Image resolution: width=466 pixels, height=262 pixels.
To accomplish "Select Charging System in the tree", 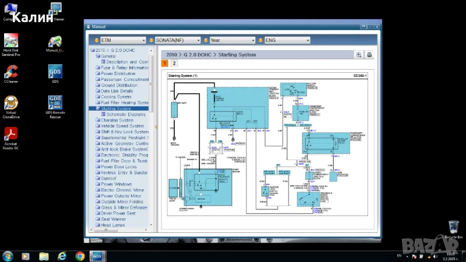I will point(117,120).
